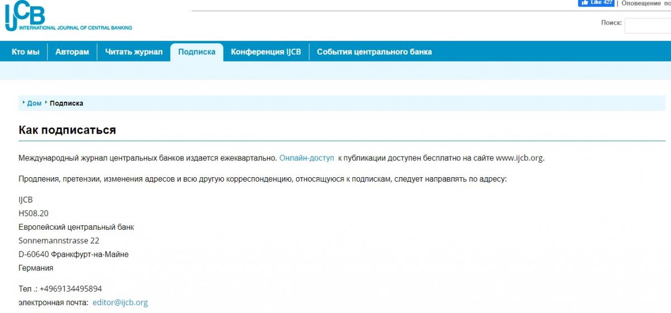Click the phone number +4969134495894
This screenshot has width=671, height=313.
[x=70, y=289]
